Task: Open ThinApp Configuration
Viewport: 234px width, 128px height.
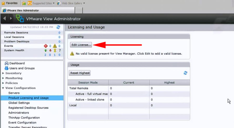Action: pyautogui.click(x=24, y=118)
